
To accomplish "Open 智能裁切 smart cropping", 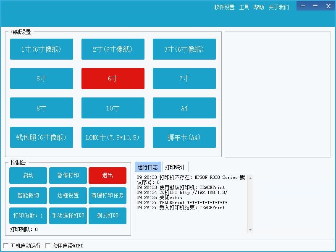I will 28,196.
